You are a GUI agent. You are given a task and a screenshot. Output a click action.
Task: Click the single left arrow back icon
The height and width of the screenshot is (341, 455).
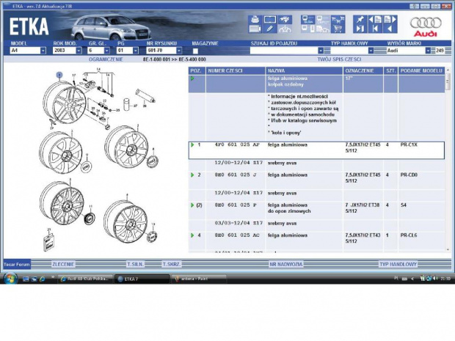pyautogui.click(x=390, y=29)
